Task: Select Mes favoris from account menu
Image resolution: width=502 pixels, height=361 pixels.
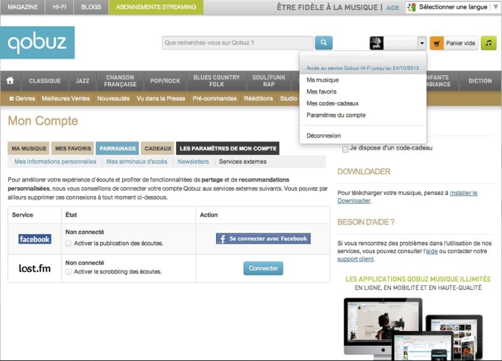Action: click(322, 92)
